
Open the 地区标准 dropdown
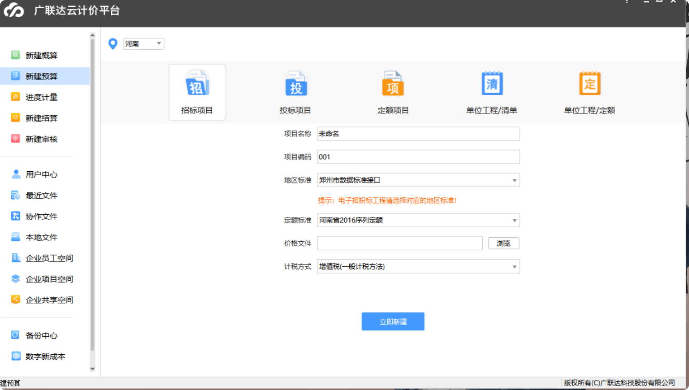tap(418, 180)
